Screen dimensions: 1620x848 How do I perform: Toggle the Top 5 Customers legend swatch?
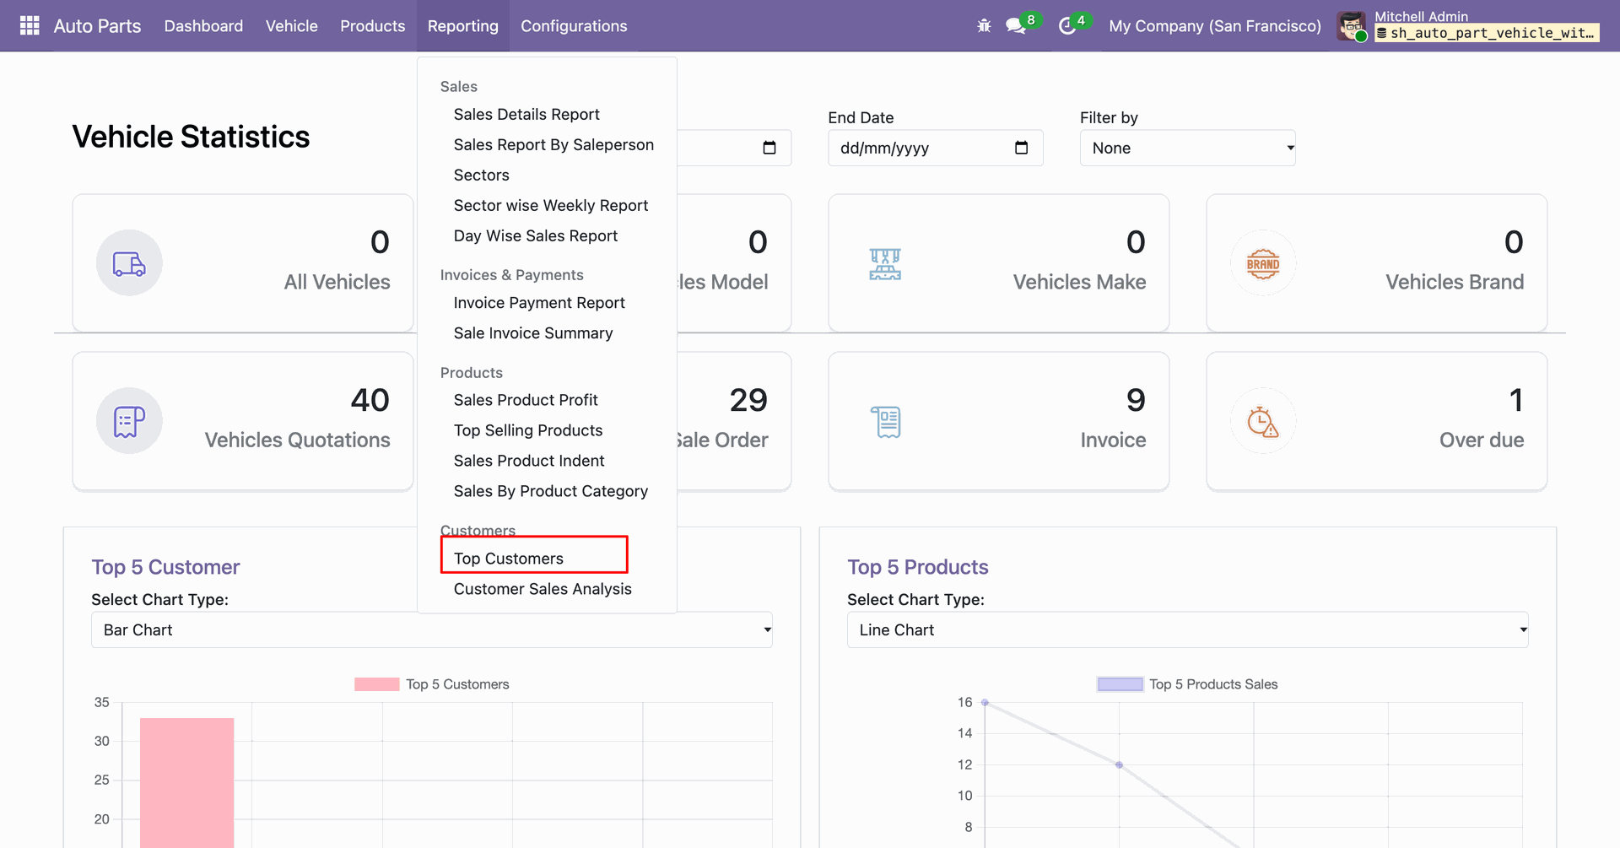tap(377, 684)
